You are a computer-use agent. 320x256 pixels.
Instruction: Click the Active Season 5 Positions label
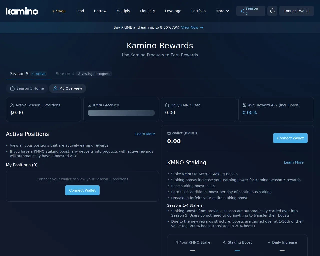[38, 105]
